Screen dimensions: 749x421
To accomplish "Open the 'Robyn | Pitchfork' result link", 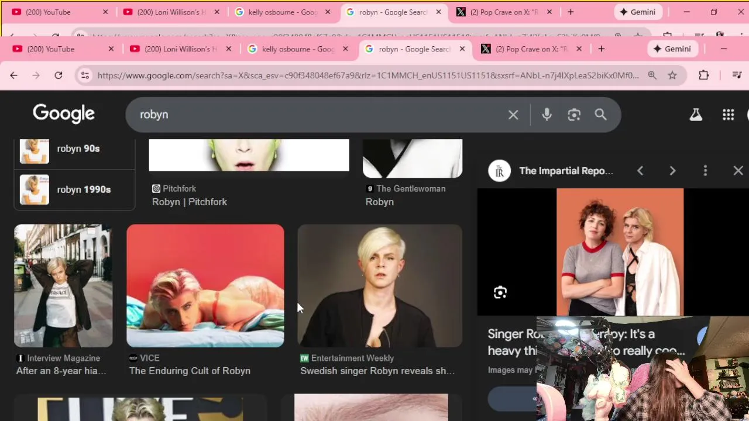I will coord(190,202).
